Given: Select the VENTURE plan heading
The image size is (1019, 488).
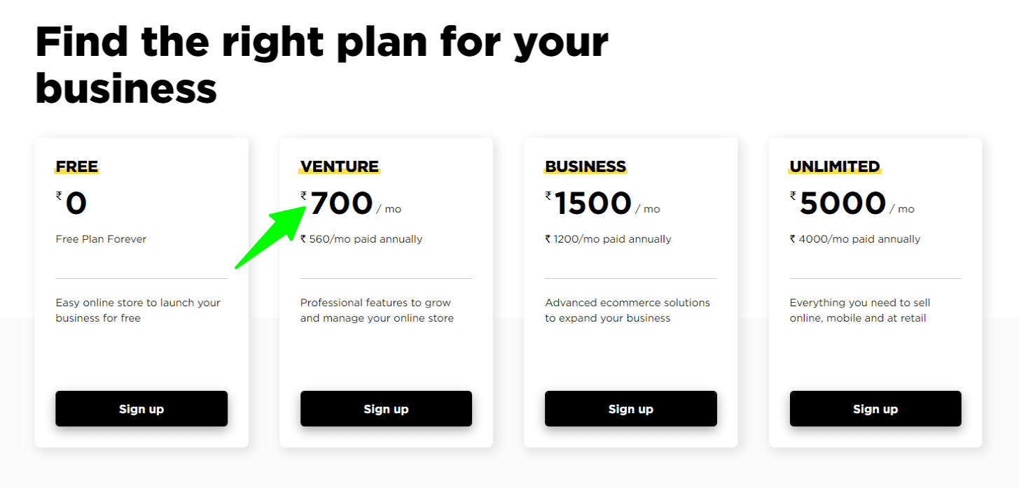Looking at the screenshot, I should pyautogui.click(x=340, y=166).
